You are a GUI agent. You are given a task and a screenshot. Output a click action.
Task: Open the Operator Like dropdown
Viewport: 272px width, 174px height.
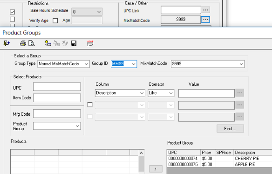point(161,93)
